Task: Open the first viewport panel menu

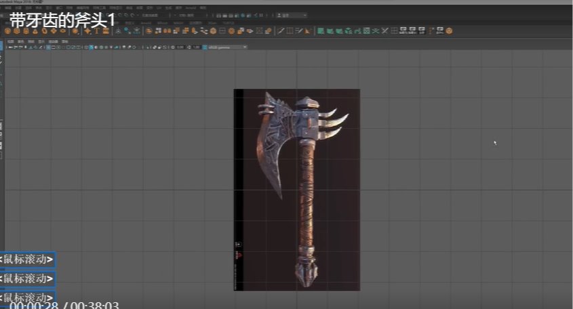Action: [10, 41]
